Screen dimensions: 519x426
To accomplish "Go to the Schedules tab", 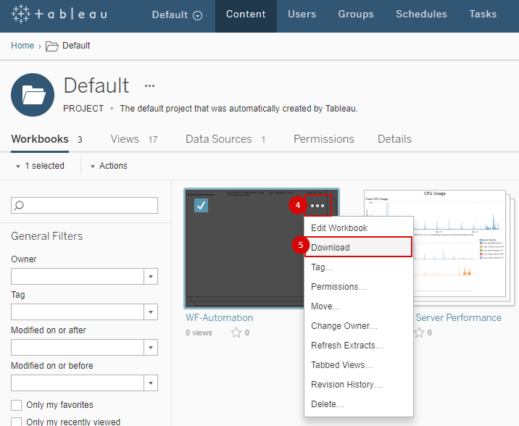I will [421, 14].
